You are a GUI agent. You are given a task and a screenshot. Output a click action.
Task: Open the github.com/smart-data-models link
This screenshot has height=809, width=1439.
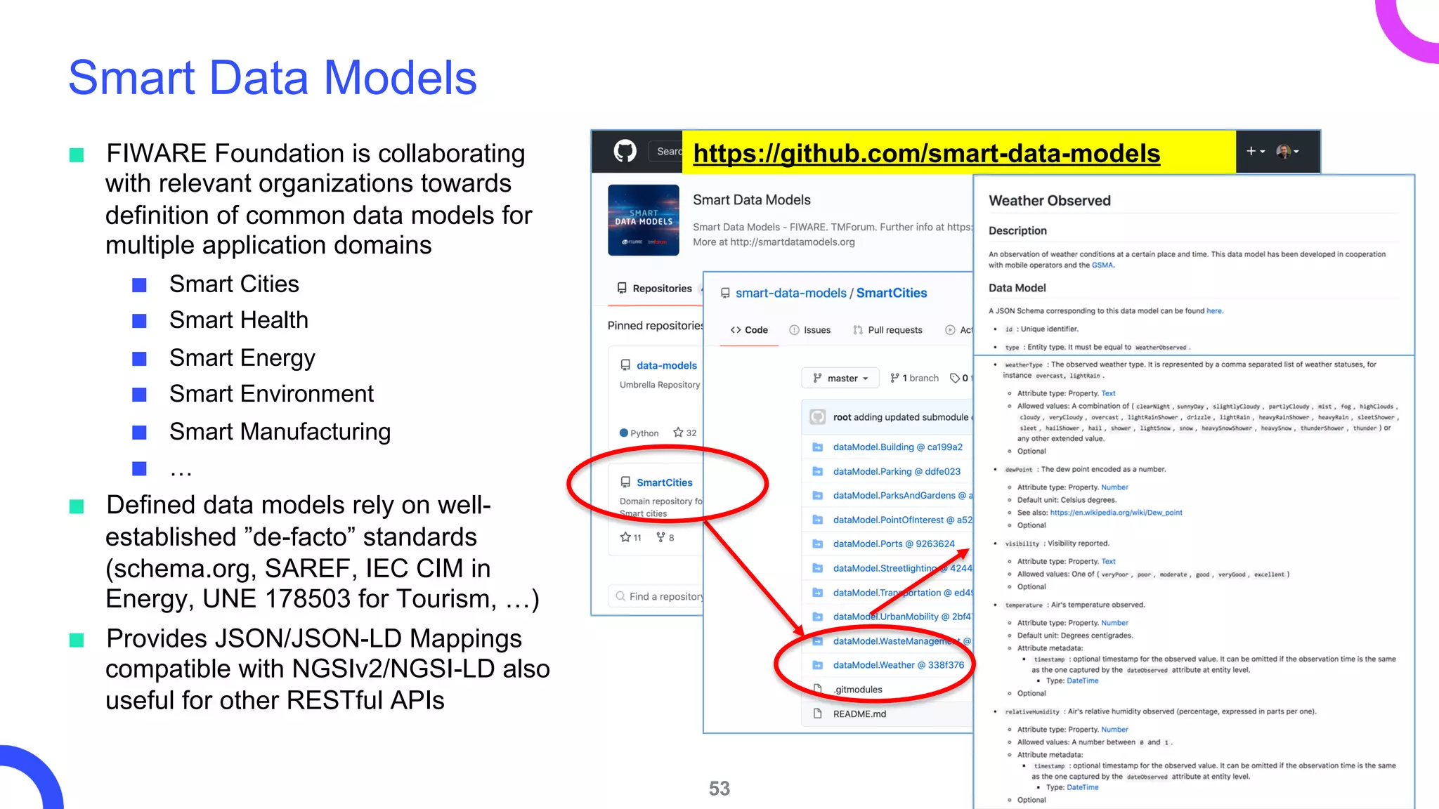926,153
